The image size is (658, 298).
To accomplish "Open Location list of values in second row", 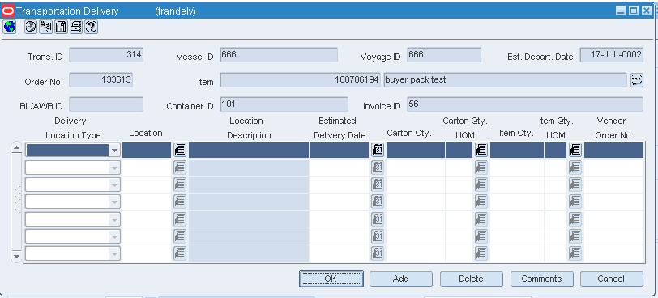I will (x=180, y=168).
